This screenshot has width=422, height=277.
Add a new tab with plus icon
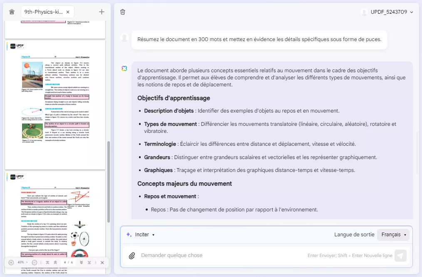click(x=102, y=12)
